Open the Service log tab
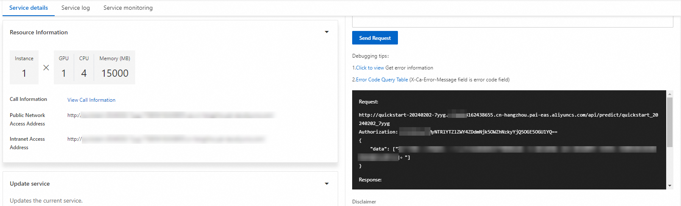Viewport: 681px width, 206px height. [75, 8]
